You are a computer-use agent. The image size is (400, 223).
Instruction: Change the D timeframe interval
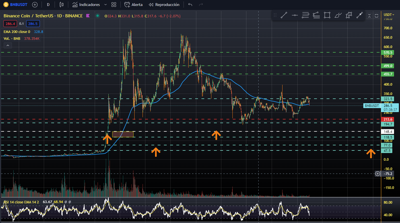pyautogui.click(x=48, y=5)
